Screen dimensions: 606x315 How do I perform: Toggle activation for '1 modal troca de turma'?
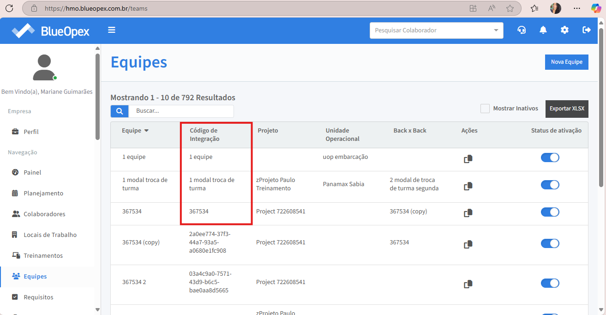[550, 185]
